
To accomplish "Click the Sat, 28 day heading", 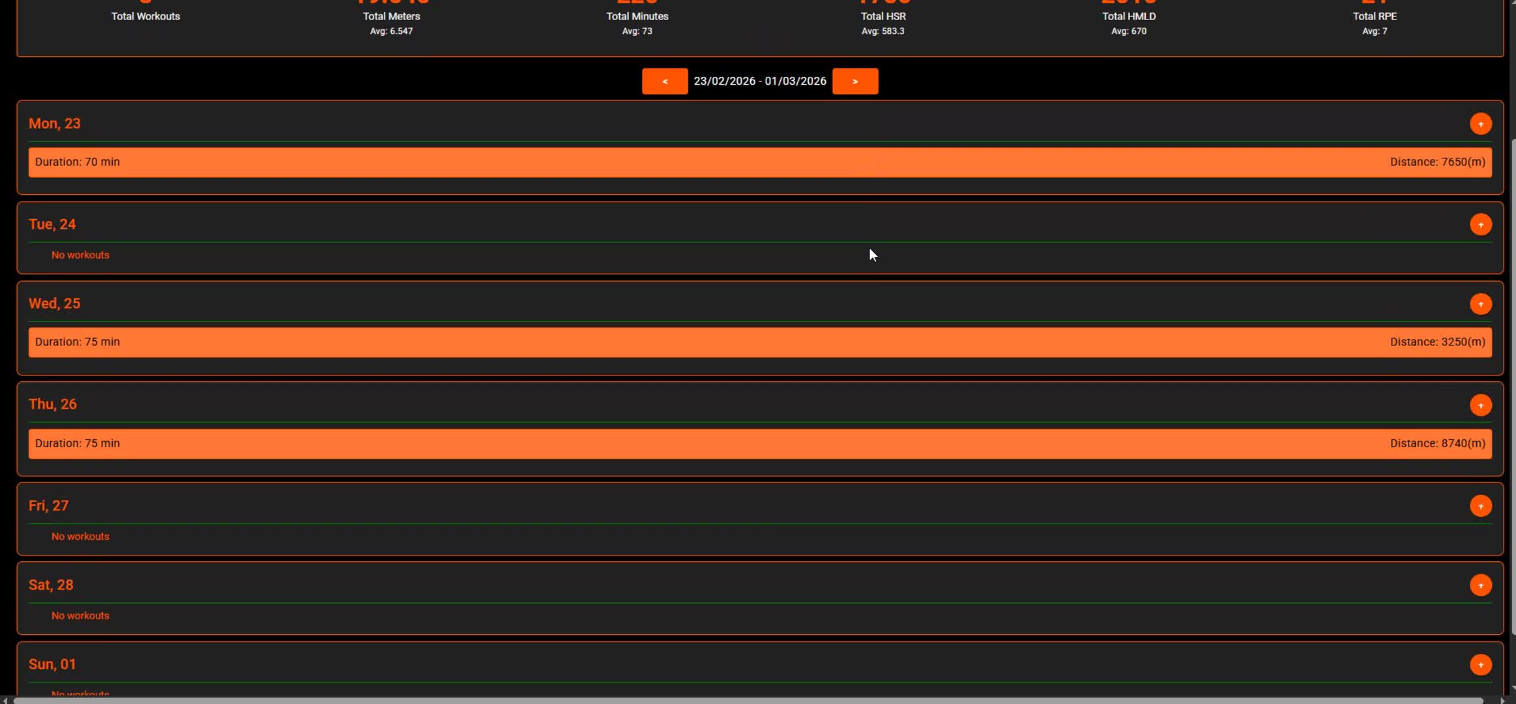I will [51, 585].
